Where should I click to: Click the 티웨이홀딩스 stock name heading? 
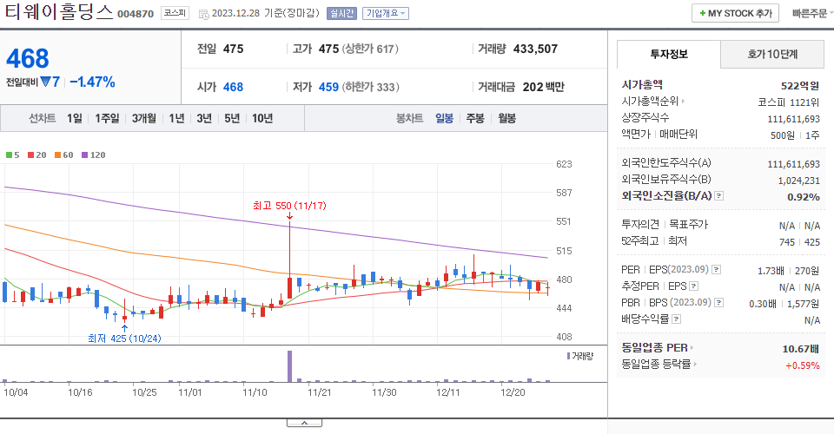click(x=58, y=11)
